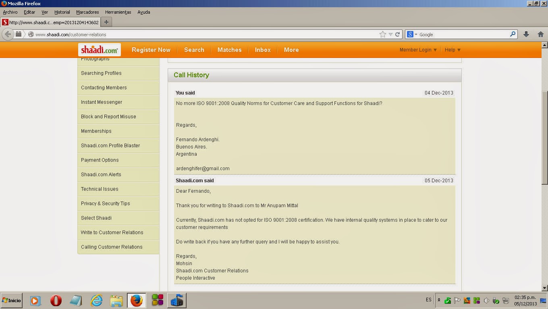Open the Ayuda menu

click(x=144, y=12)
